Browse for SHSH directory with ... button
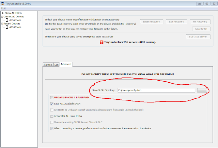Screen dimensions: 218x148 click(x=202, y=91)
